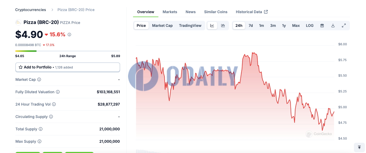Click Pizza (BRC-20) Price breadcrumb

point(76,10)
